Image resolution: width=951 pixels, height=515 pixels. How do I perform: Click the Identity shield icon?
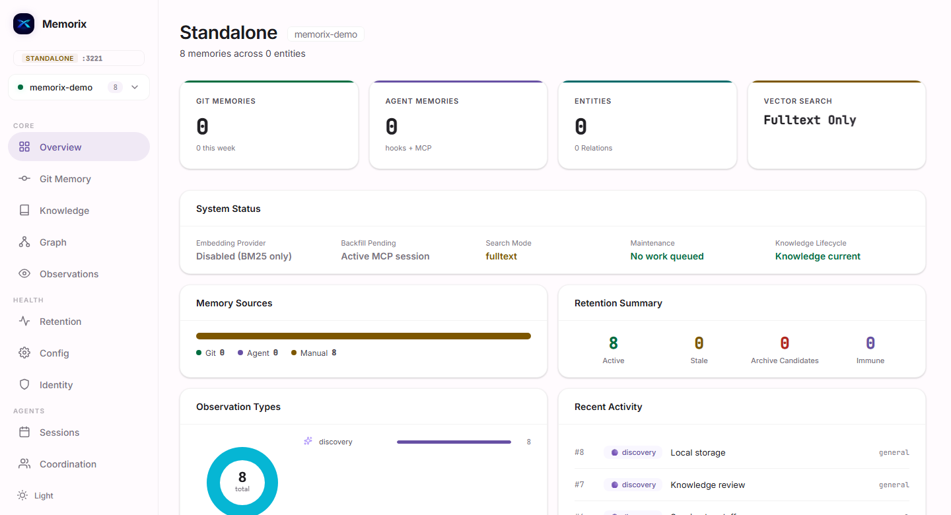pyautogui.click(x=24, y=384)
